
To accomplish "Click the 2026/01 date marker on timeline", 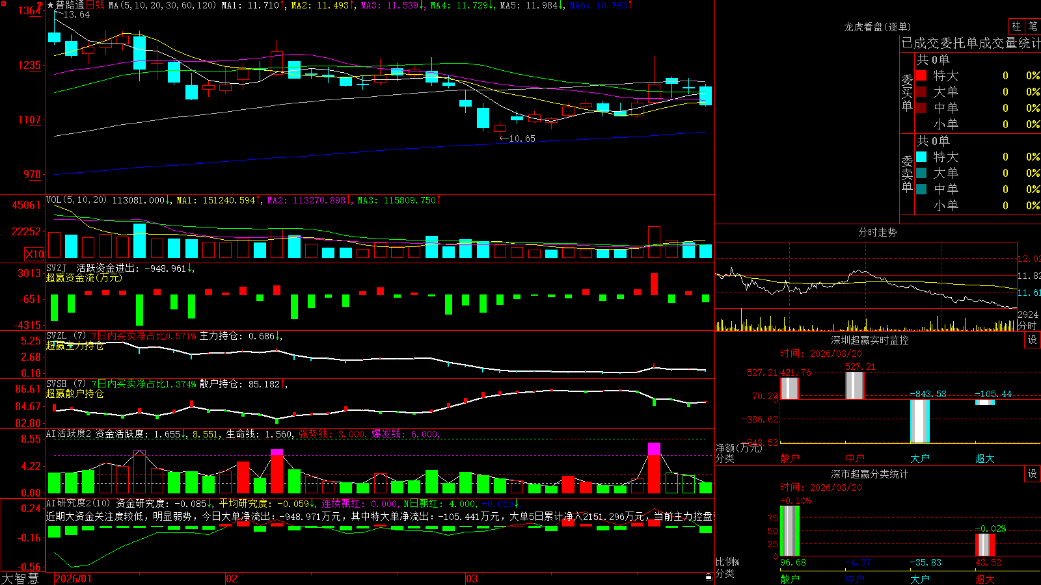I will [x=74, y=578].
